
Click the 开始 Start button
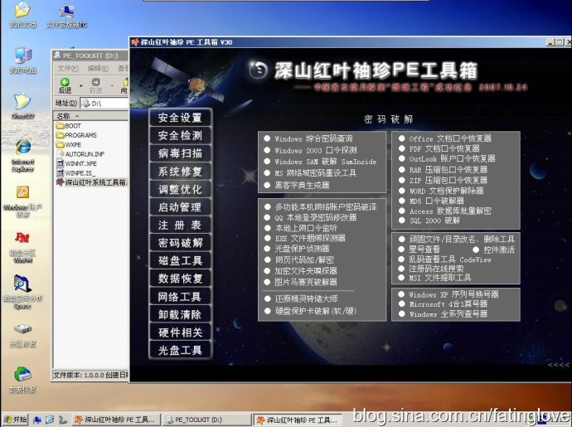coord(15,420)
